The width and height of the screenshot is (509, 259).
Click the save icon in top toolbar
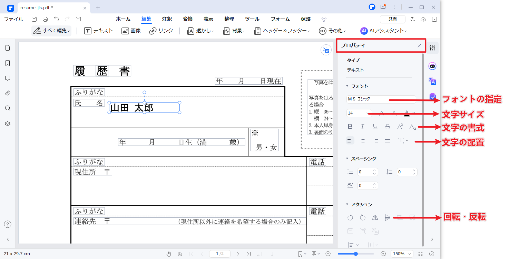click(x=34, y=19)
